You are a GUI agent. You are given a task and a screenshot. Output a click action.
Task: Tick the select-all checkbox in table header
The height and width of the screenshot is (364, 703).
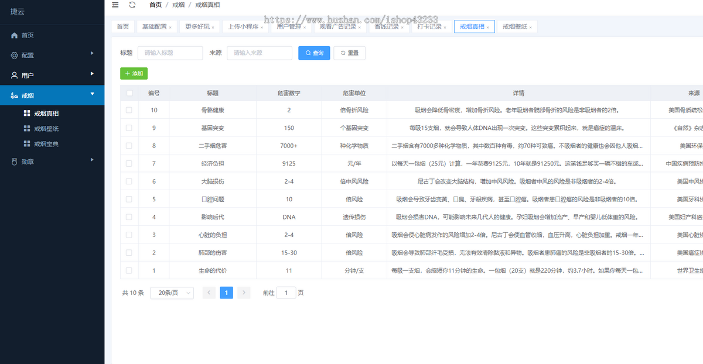[129, 93]
